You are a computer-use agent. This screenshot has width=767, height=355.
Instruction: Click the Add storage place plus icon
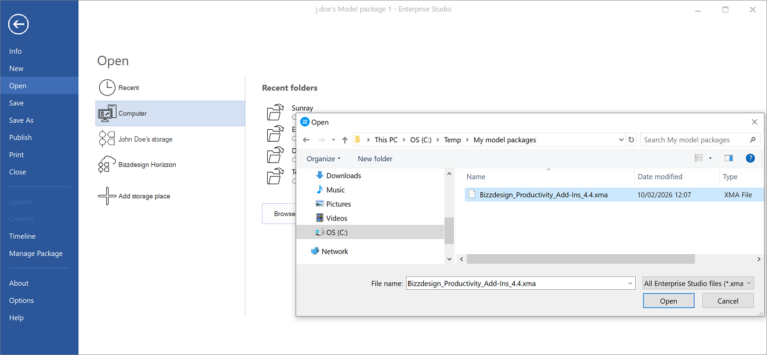tap(107, 196)
